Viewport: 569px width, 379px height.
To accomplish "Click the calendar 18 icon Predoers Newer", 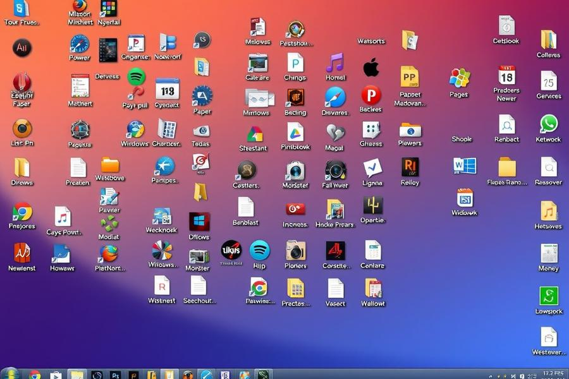I will (506, 75).
